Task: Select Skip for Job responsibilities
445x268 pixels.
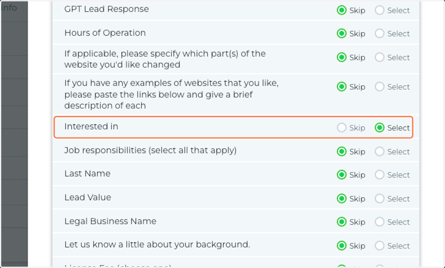Action: pos(342,152)
